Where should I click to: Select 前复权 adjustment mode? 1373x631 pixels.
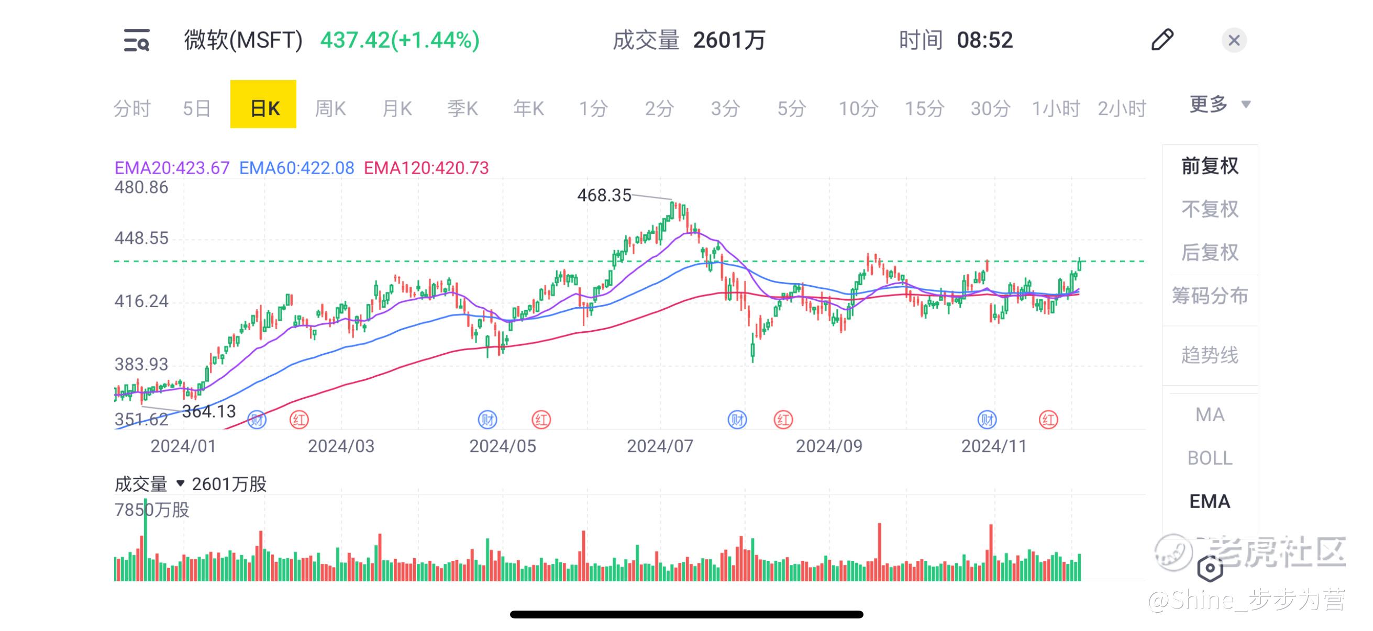point(1210,166)
